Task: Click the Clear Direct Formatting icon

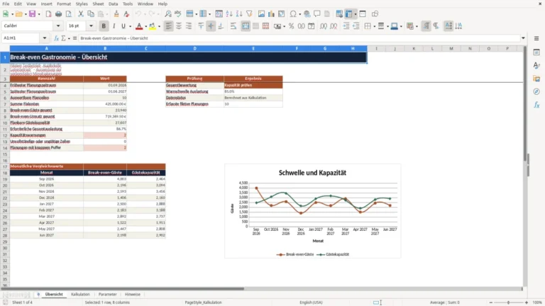Action: 126,14
